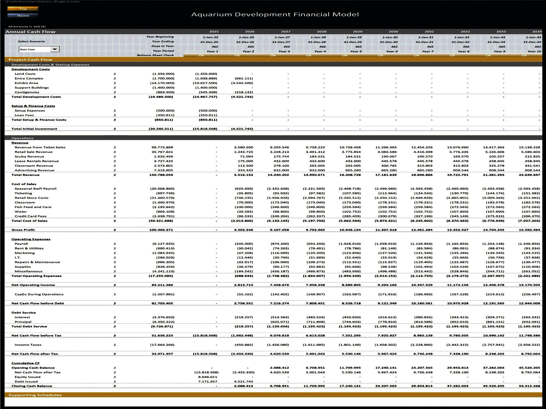Viewport: 546px width, 409px height.
Task: Click the Debt Service heading
Action: [x=24, y=312]
